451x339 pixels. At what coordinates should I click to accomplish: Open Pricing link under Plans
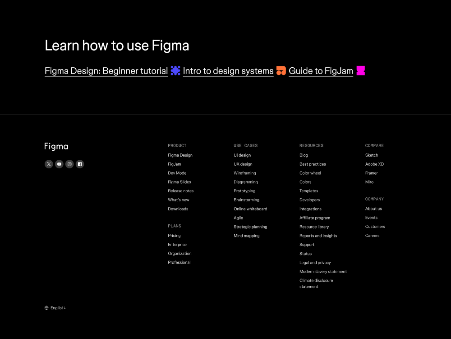[x=174, y=235]
